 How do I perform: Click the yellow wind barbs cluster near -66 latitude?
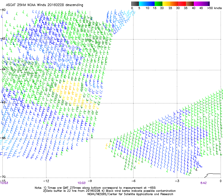(x=75, y=95)
